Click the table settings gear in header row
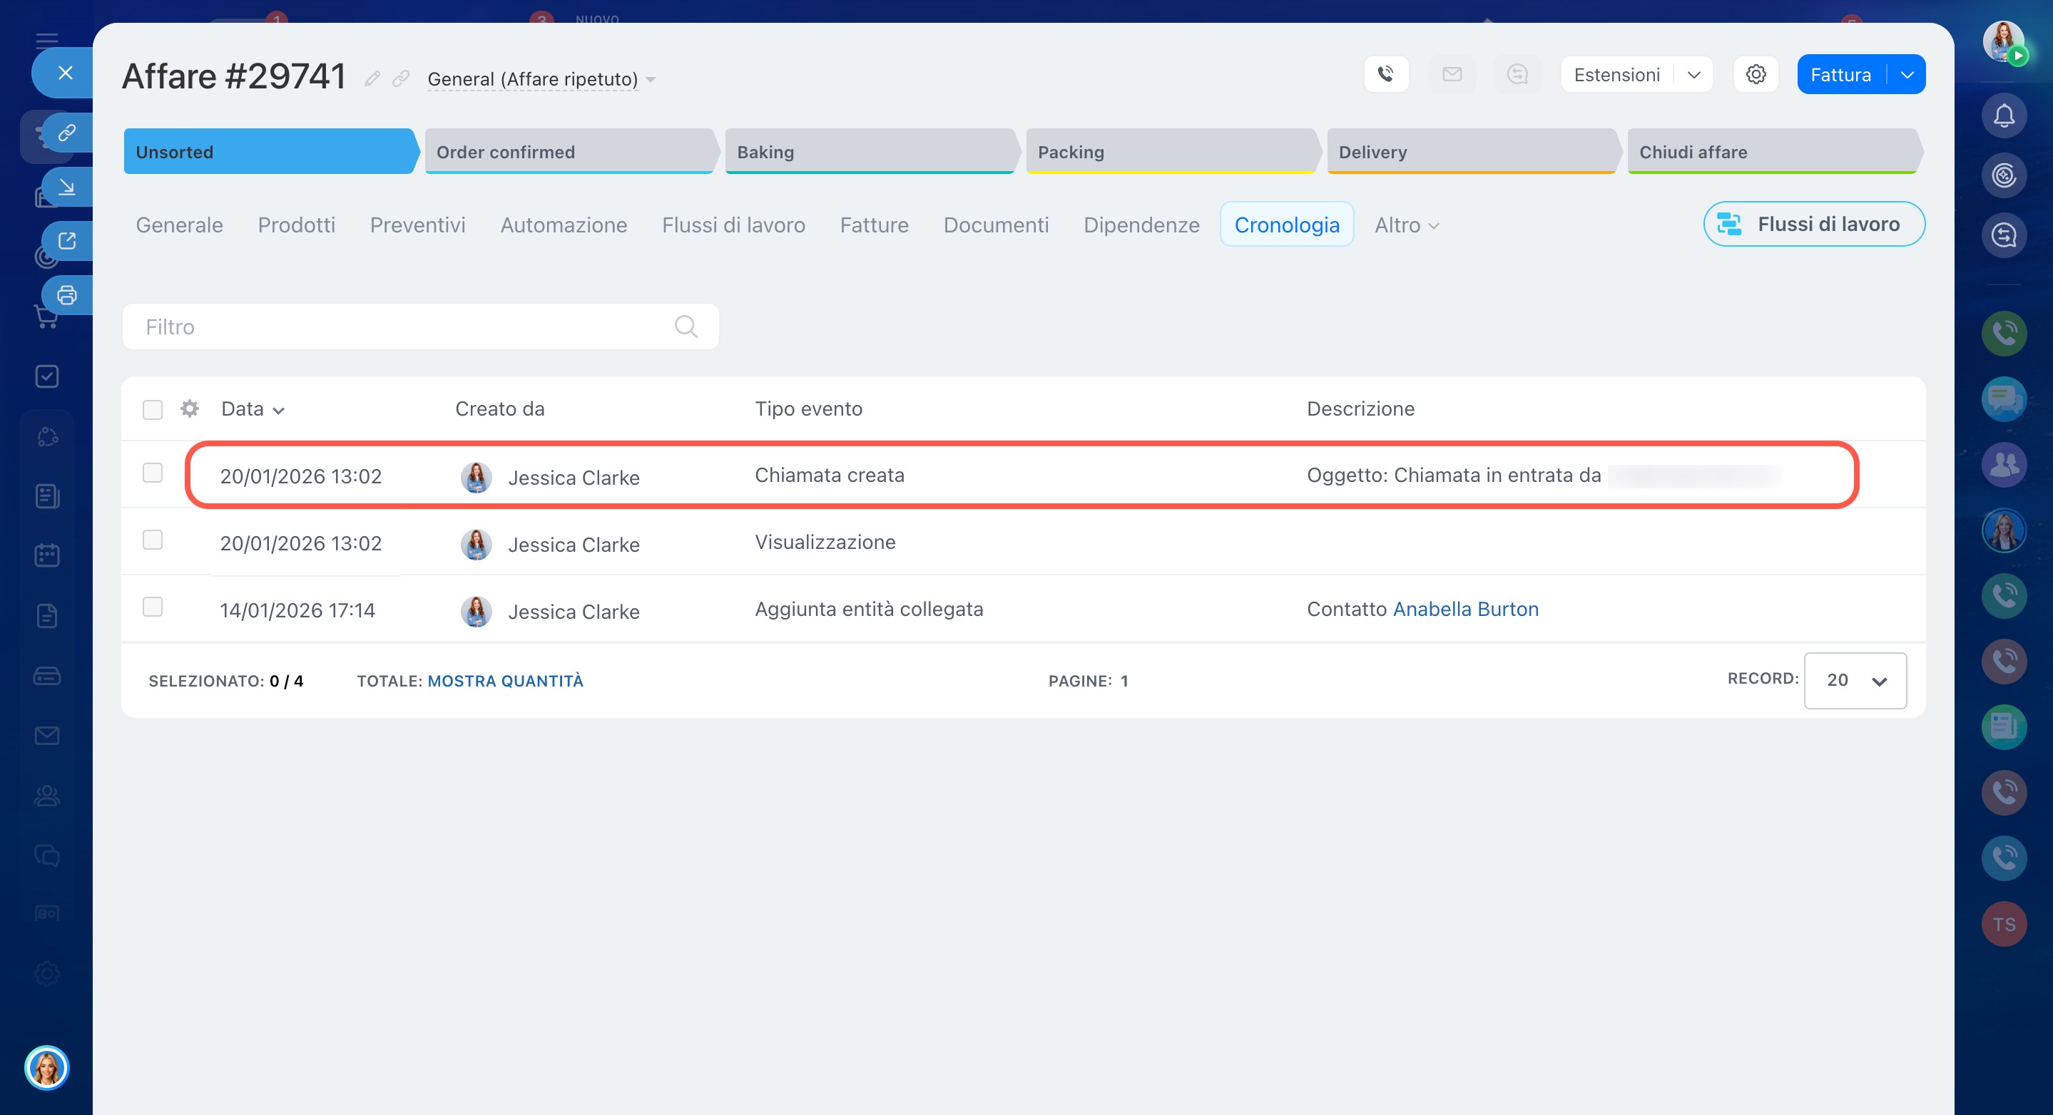The image size is (2053, 1115). click(189, 409)
